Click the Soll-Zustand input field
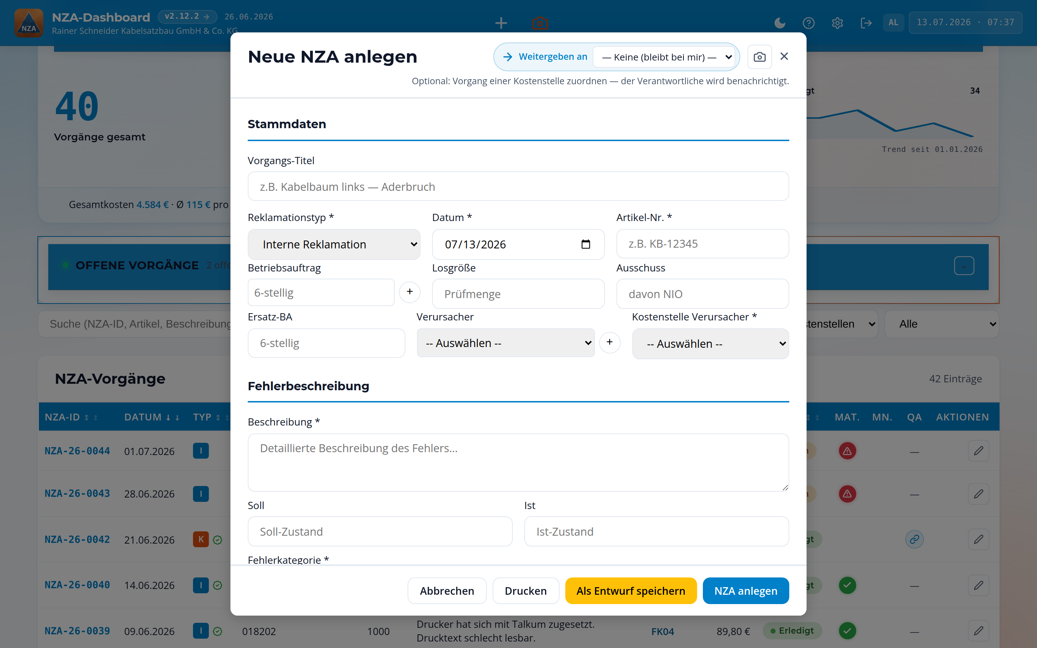The image size is (1037, 648). point(380,531)
